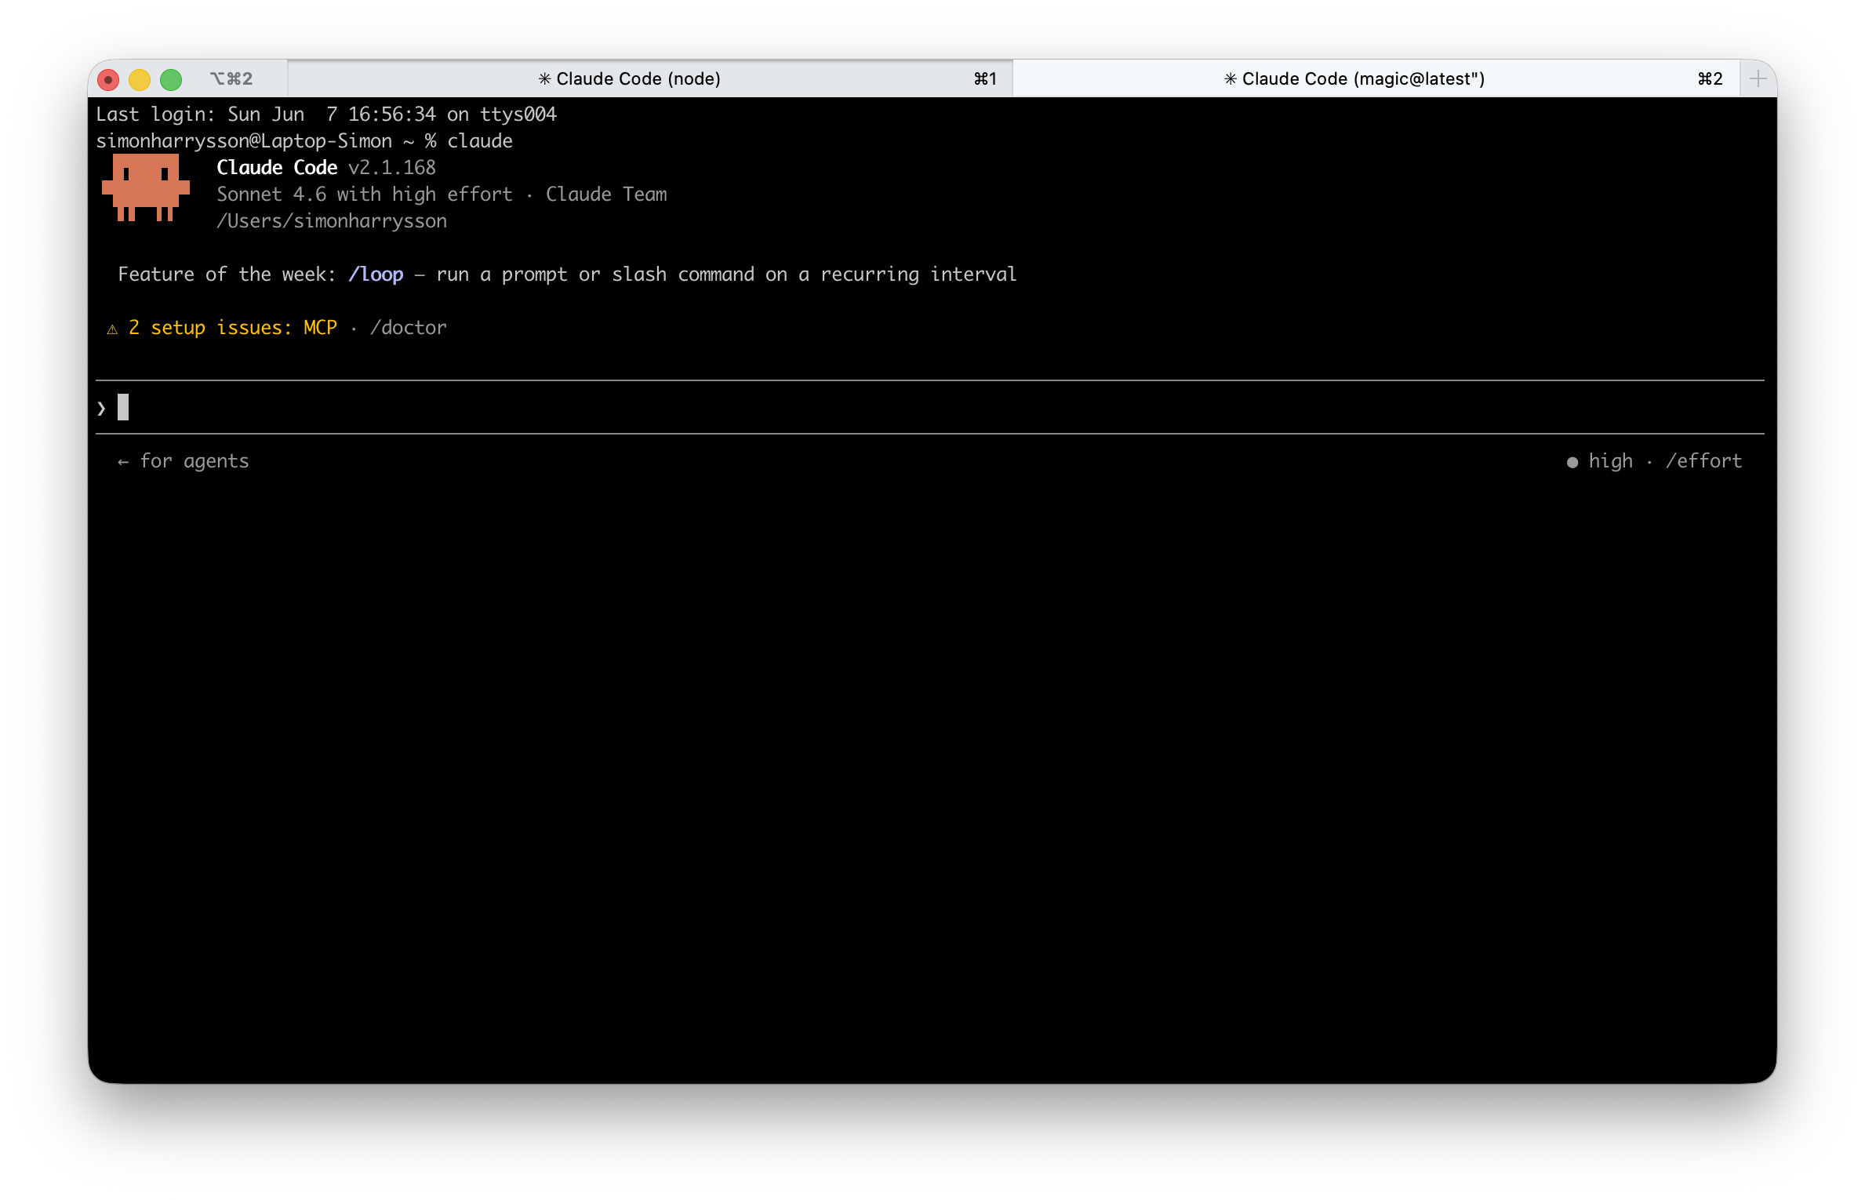Click the asterisk icon on the node tab
This screenshot has height=1200, width=1865.
tap(544, 78)
